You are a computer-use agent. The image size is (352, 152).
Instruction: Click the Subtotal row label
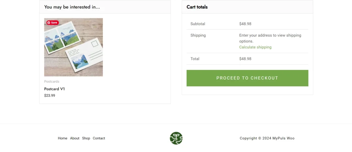[x=198, y=24]
